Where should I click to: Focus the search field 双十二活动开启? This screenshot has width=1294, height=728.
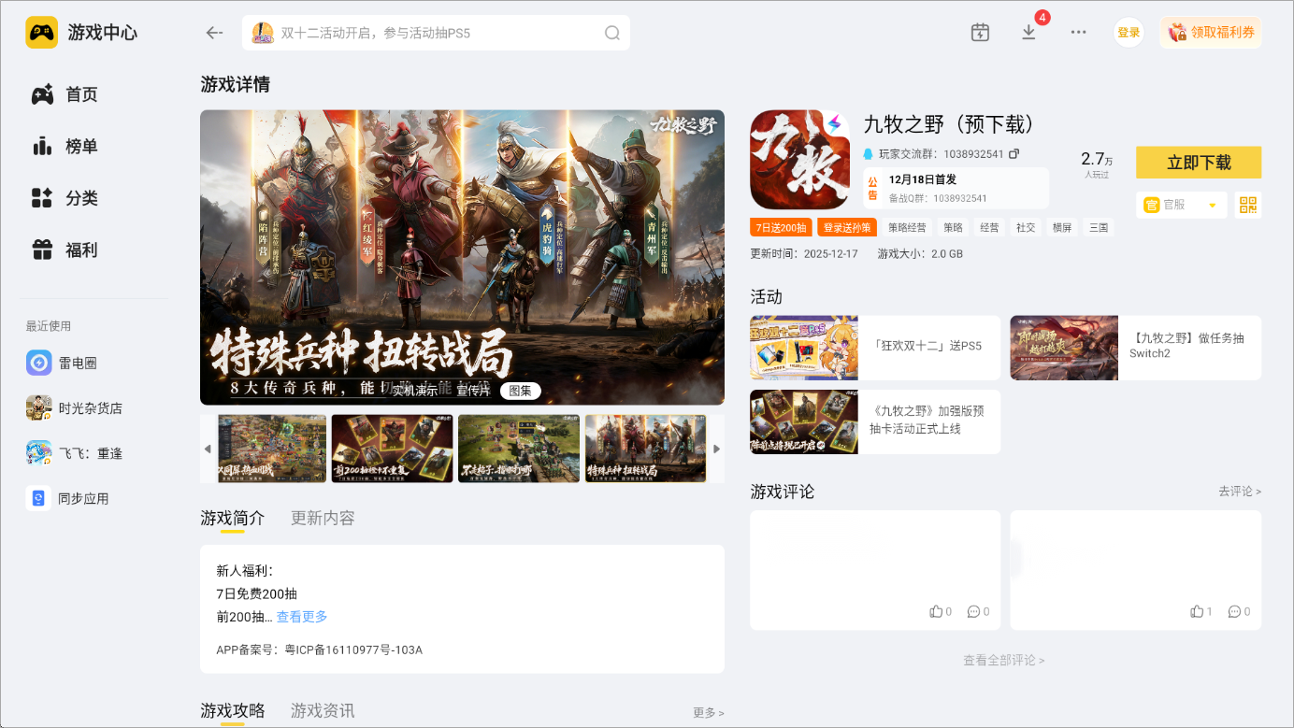click(436, 33)
